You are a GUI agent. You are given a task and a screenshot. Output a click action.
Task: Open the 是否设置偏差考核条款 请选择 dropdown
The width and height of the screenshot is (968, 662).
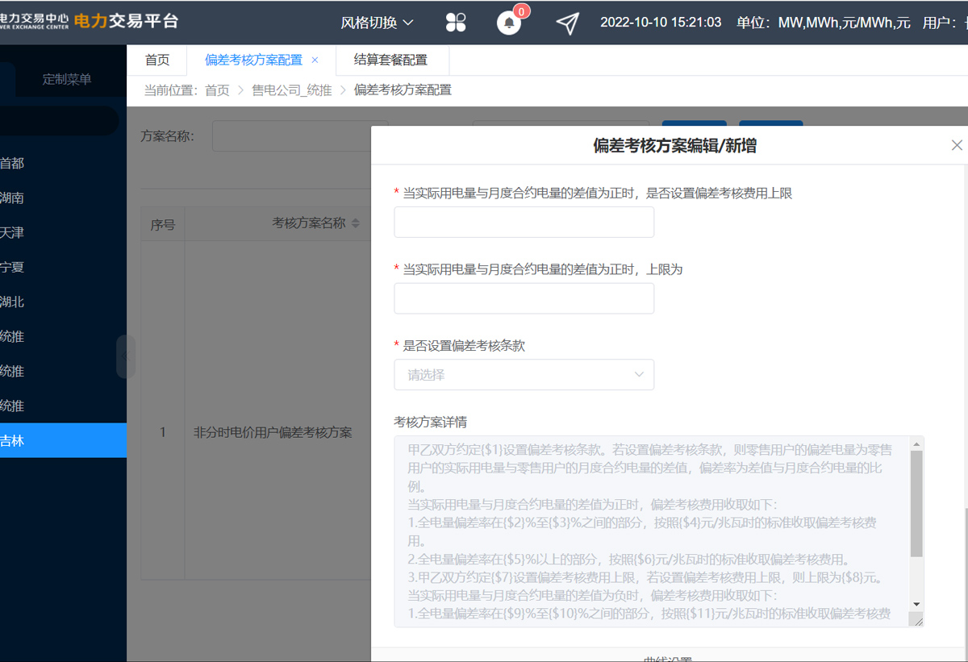pyautogui.click(x=524, y=375)
